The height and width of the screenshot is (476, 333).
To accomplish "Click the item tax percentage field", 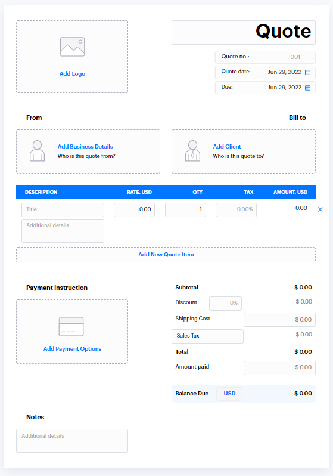I will tap(236, 210).
